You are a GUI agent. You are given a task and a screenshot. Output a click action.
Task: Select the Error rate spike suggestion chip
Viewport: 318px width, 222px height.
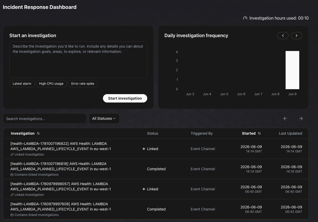[x=83, y=84]
